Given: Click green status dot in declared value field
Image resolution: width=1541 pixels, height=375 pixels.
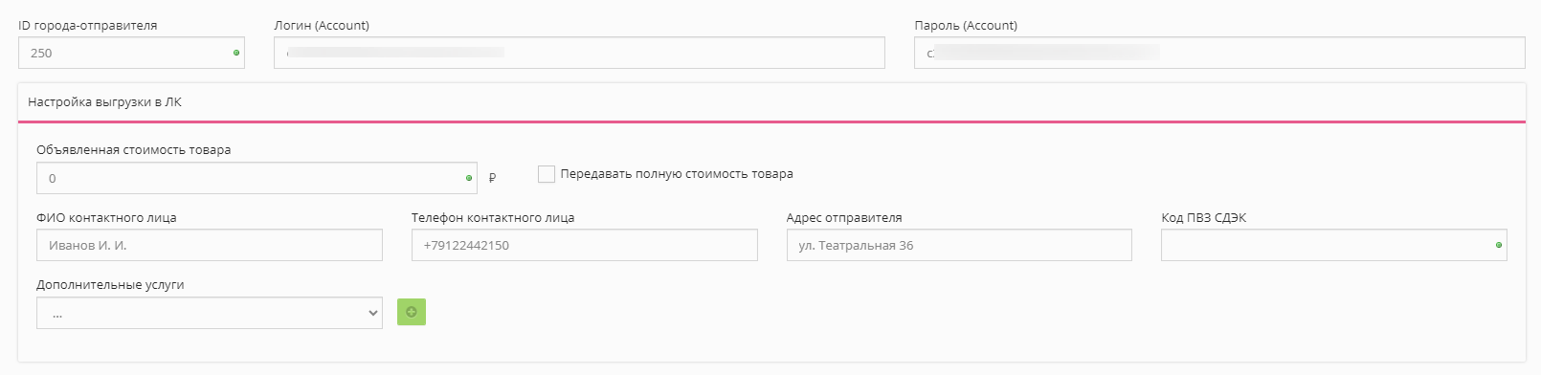Looking at the screenshot, I should [x=469, y=178].
